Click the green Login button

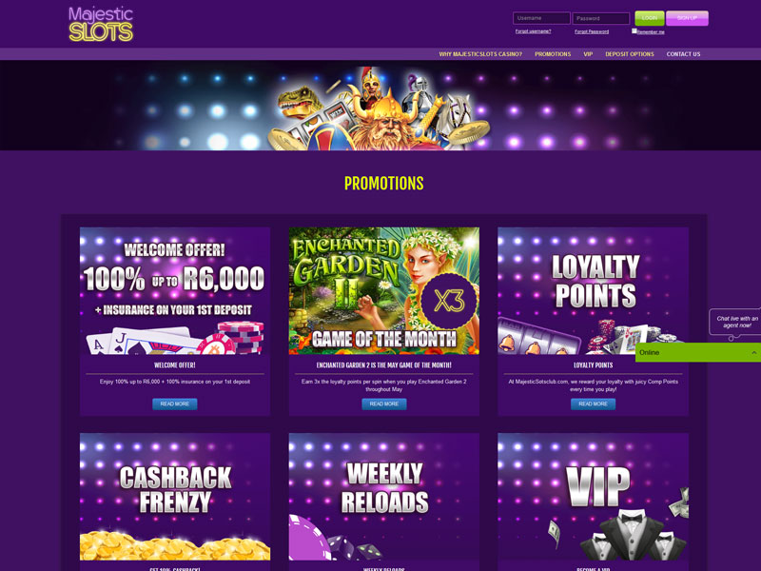pos(650,18)
